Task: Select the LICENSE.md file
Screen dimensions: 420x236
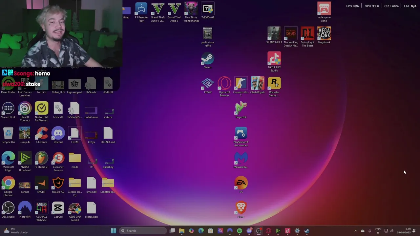Action: [108, 135]
